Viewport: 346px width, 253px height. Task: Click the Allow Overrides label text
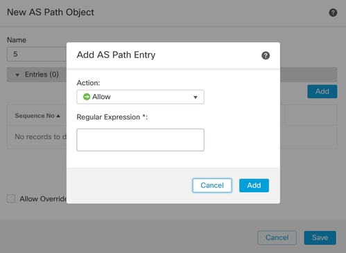pos(43,199)
